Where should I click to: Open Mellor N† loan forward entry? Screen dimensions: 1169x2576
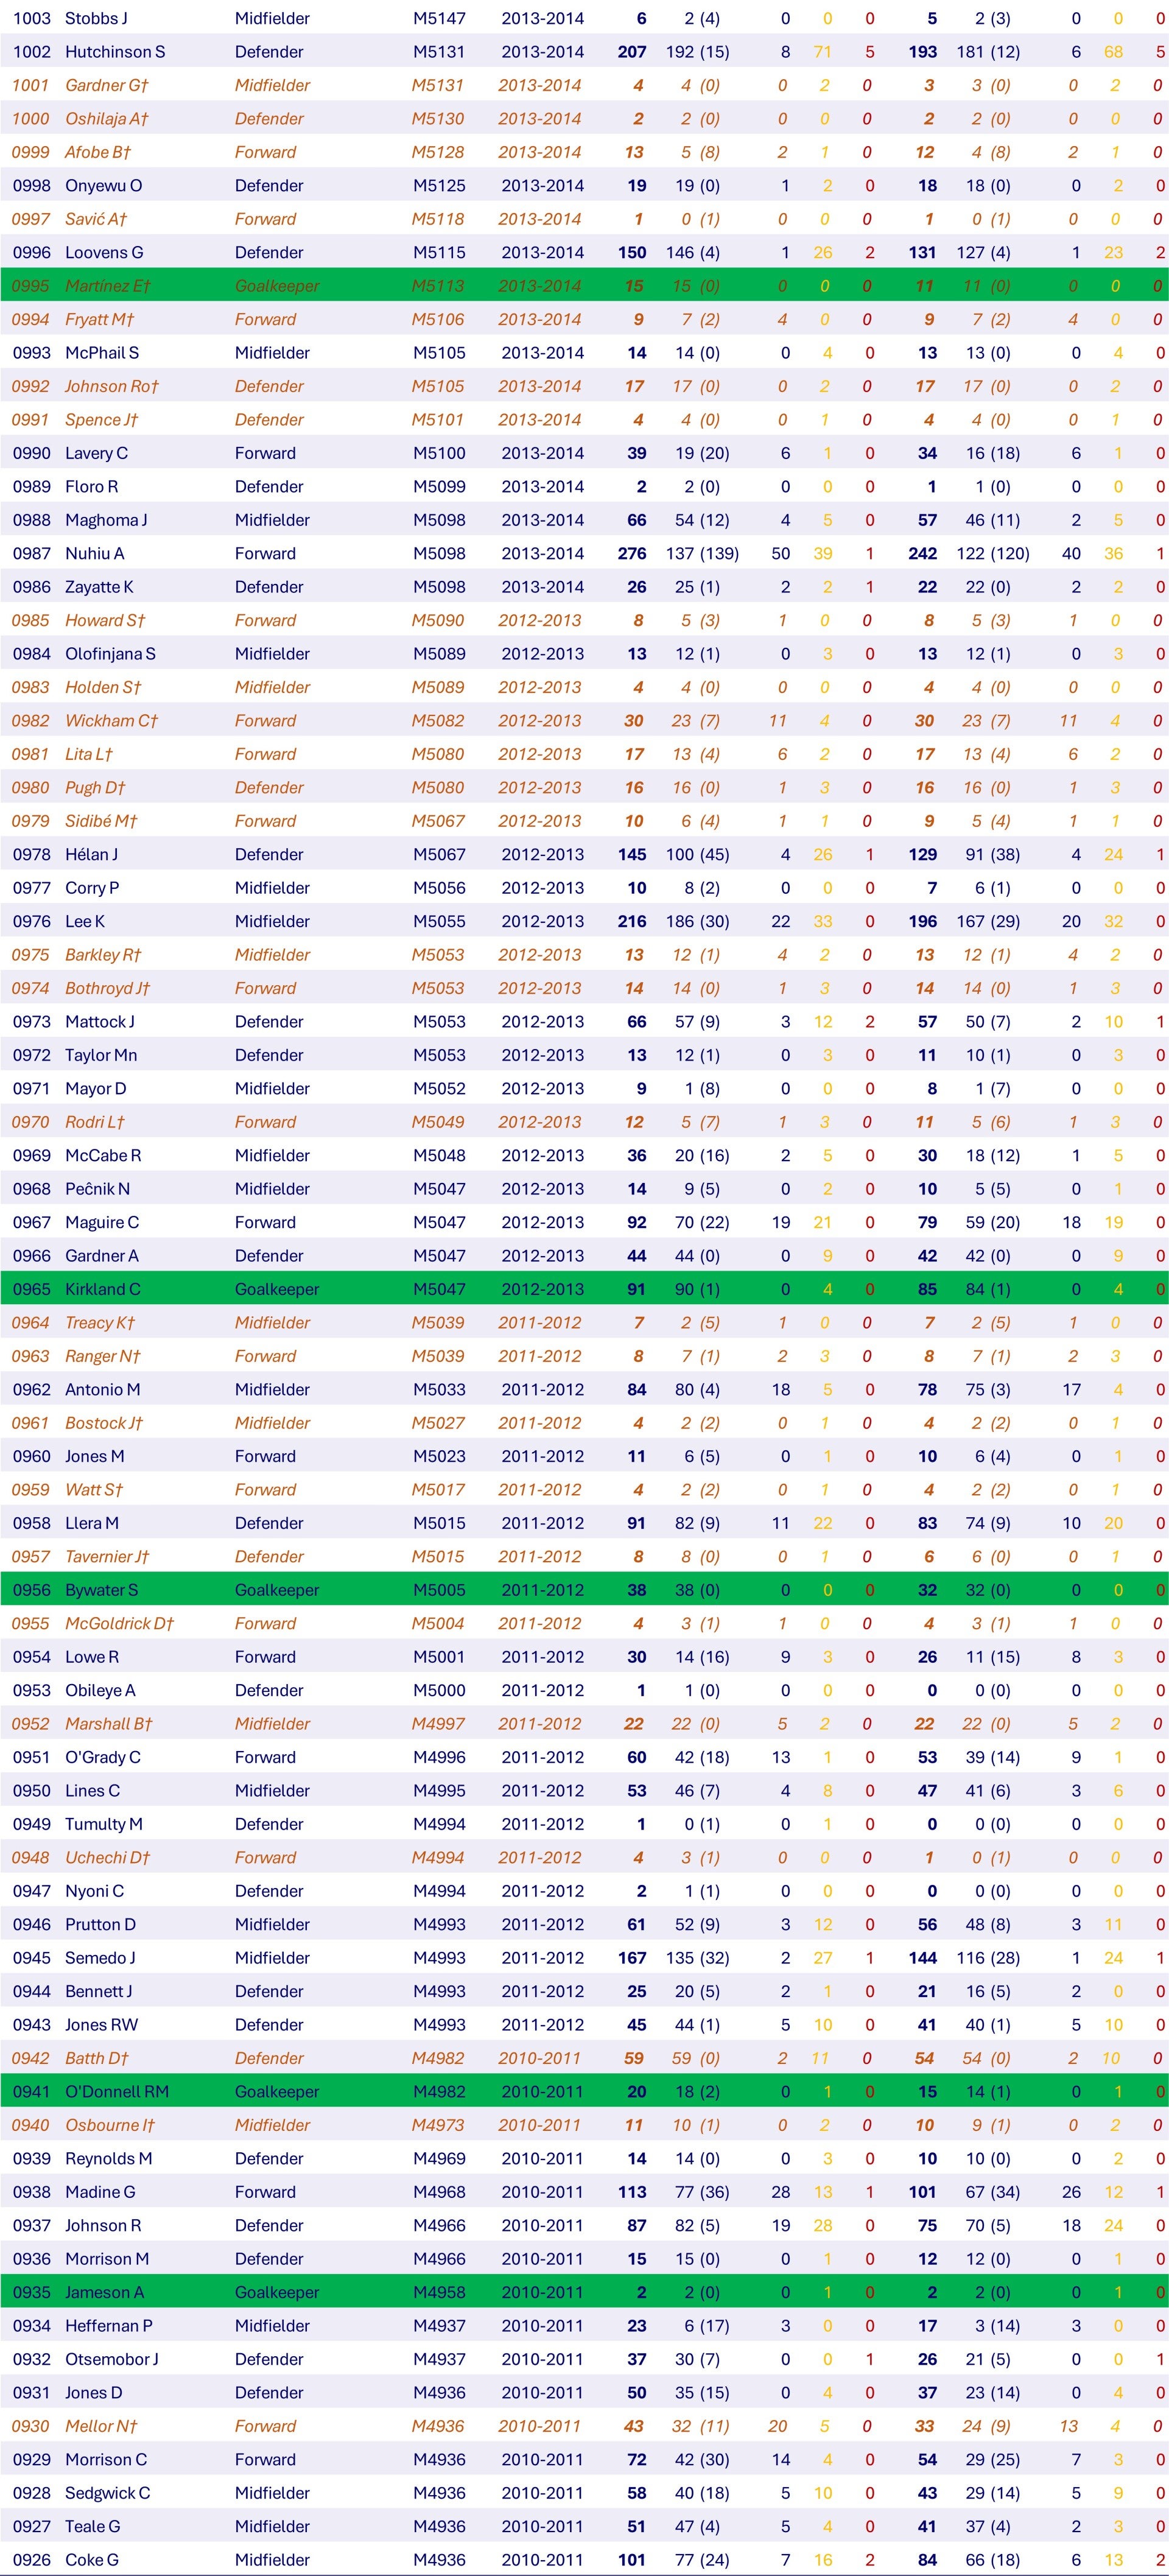click(x=101, y=2425)
